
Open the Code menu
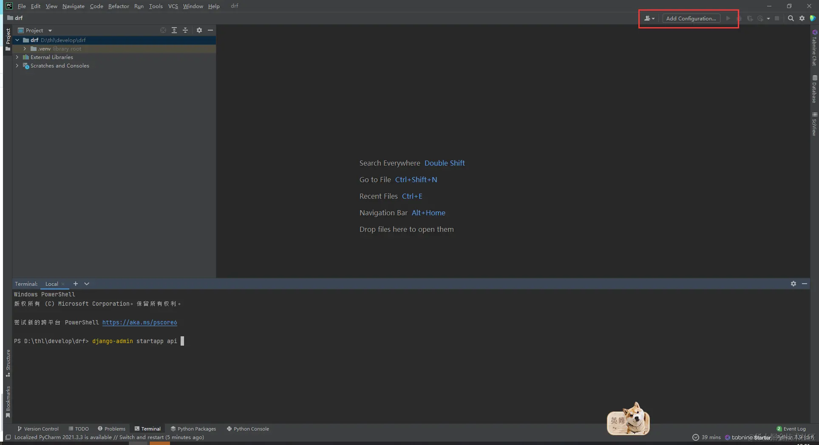[96, 6]
